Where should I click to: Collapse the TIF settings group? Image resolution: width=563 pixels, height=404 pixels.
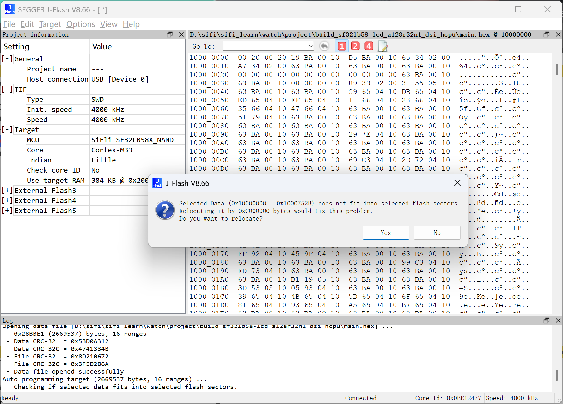7,89
